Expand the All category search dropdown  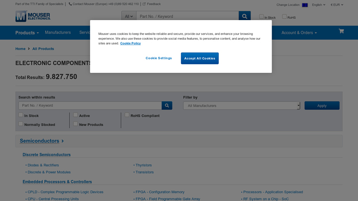[x=129, y=17]
